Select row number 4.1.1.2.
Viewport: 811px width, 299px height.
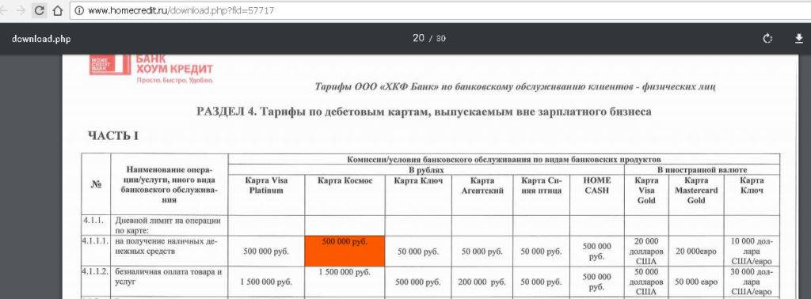96,271
